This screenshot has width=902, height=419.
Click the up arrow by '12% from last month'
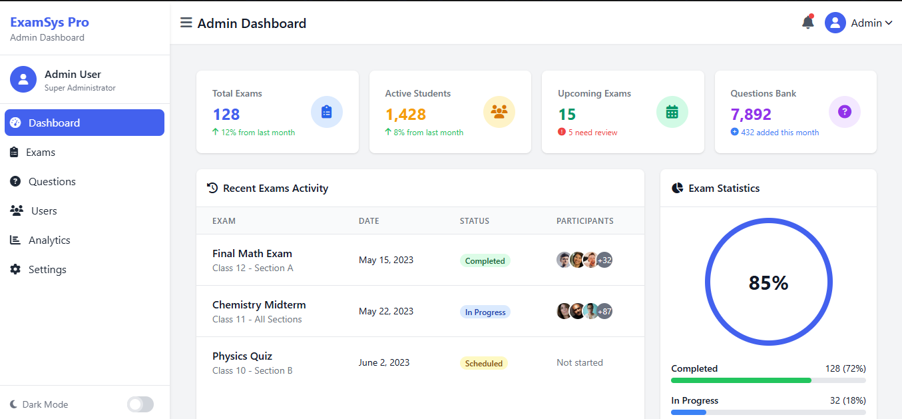tap(216, 132)
